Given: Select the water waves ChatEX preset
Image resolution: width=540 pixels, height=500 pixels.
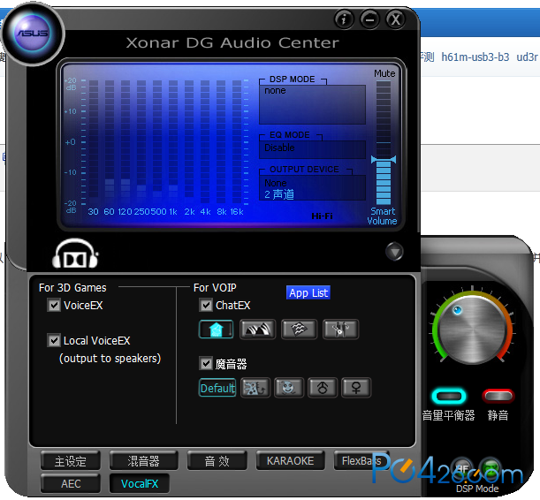Looking at the screenshot, I should (299, 330).
